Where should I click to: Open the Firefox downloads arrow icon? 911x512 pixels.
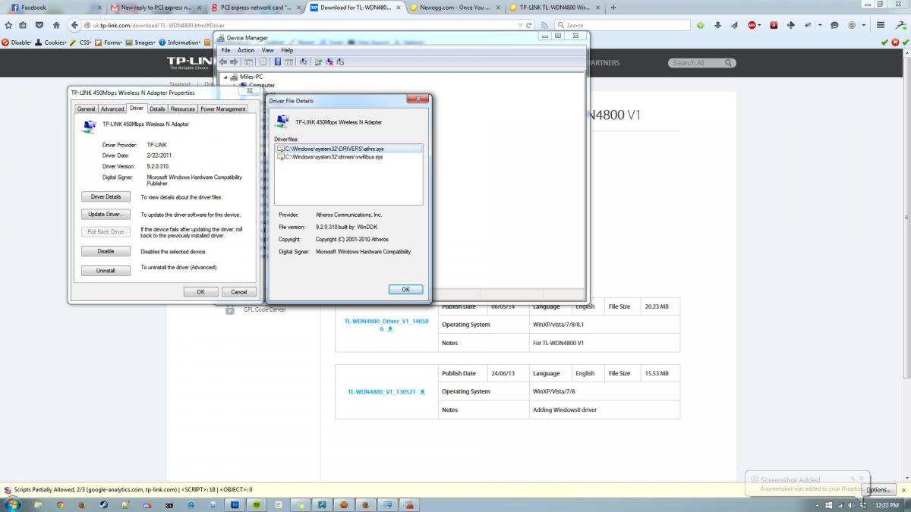click(717, 25)
